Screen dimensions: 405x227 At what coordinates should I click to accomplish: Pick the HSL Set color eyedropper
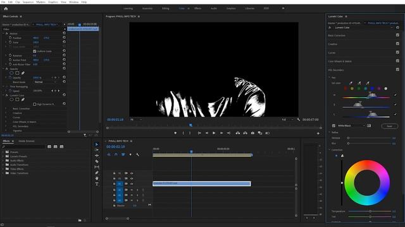point(351,83)
